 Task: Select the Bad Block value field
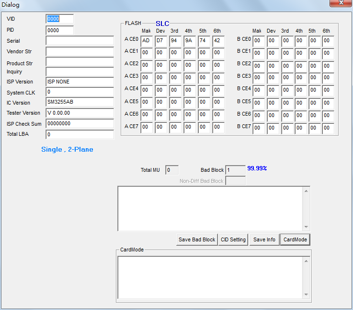235,170
